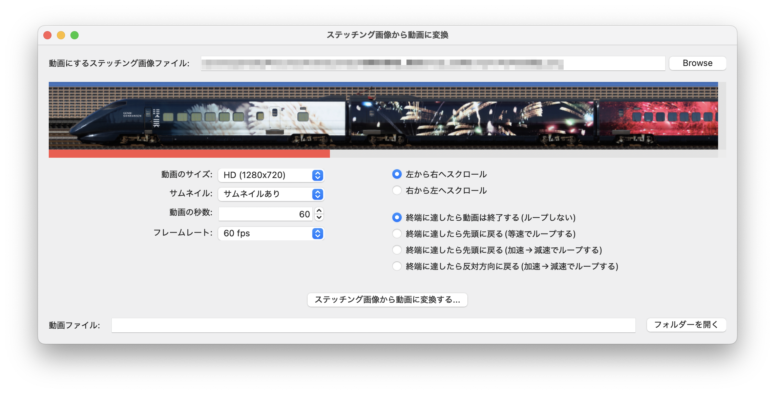Select 先頭に戻る (加速→減速でループする) option
The width and height of the screenshot is (775, 394).
[x=397, y=250]
